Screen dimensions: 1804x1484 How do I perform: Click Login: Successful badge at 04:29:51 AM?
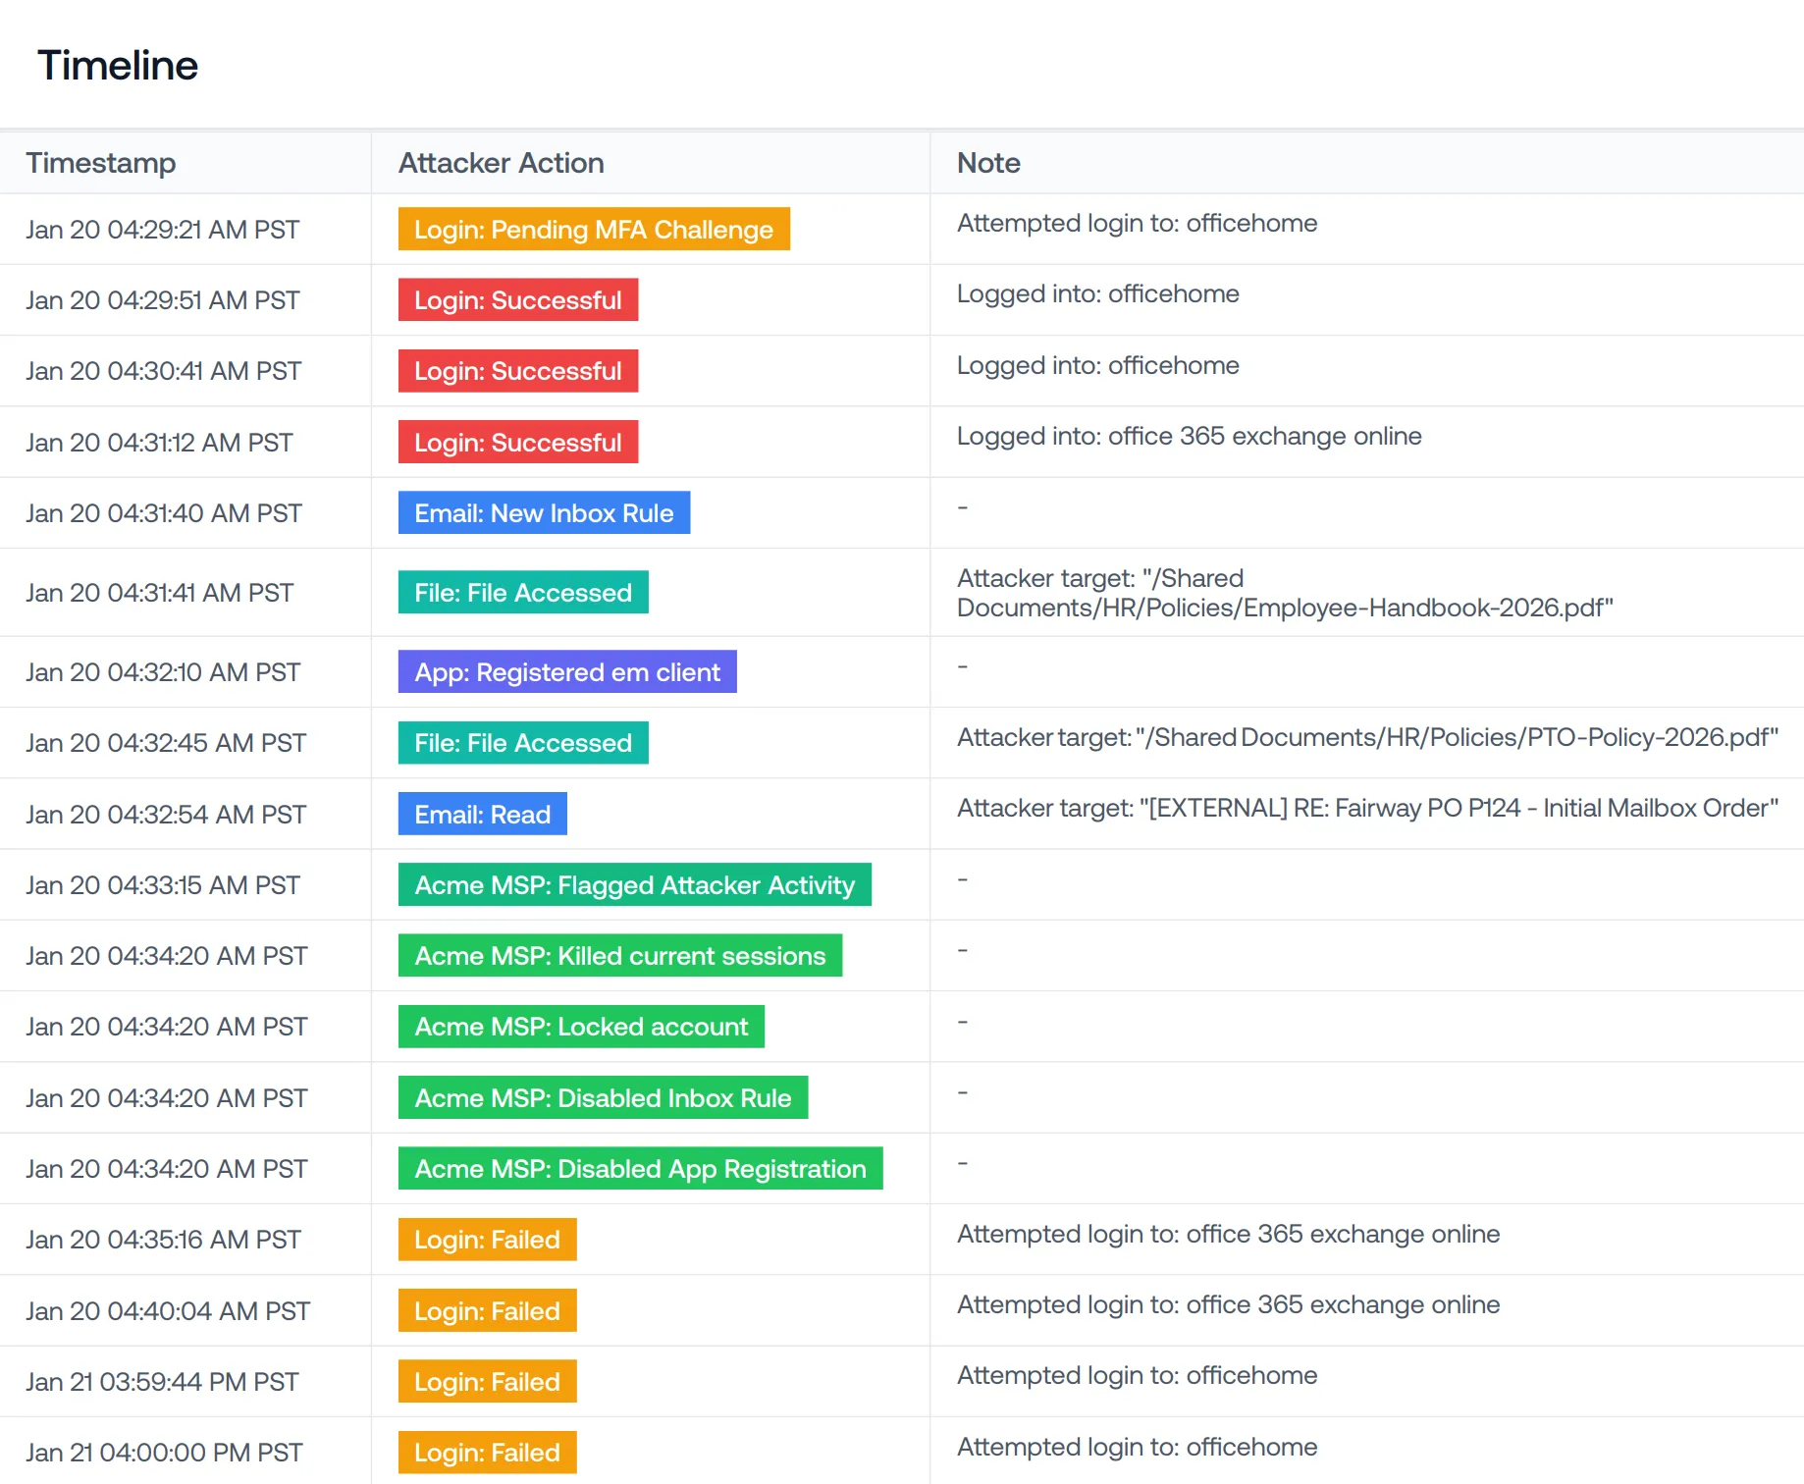pyautogui.click(x=518, y=299)
